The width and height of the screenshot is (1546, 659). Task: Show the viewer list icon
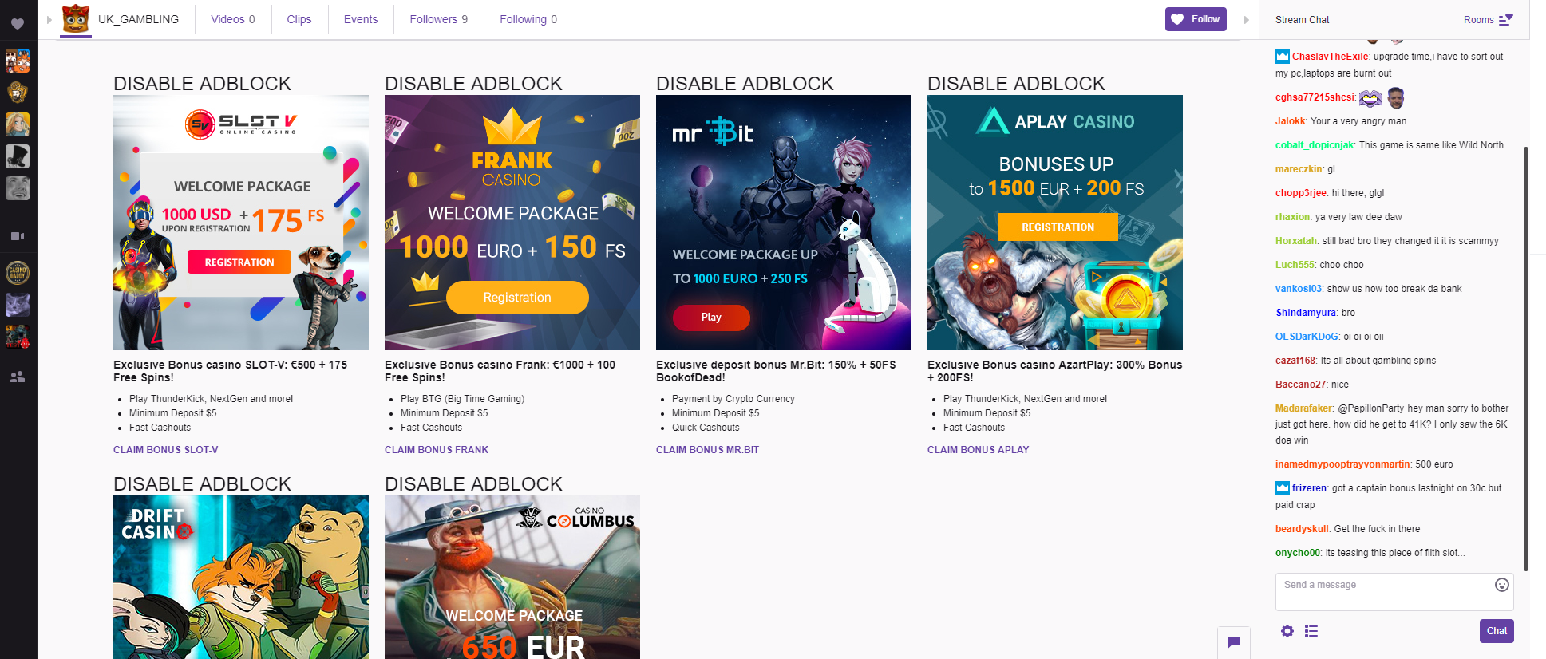(x=1311, y=631)
